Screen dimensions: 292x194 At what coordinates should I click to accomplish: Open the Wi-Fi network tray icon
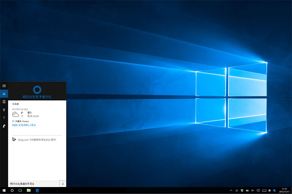(237, 190)
